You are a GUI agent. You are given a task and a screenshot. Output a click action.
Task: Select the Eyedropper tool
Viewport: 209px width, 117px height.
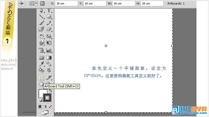pyautogui.click(x=41, y=64)
